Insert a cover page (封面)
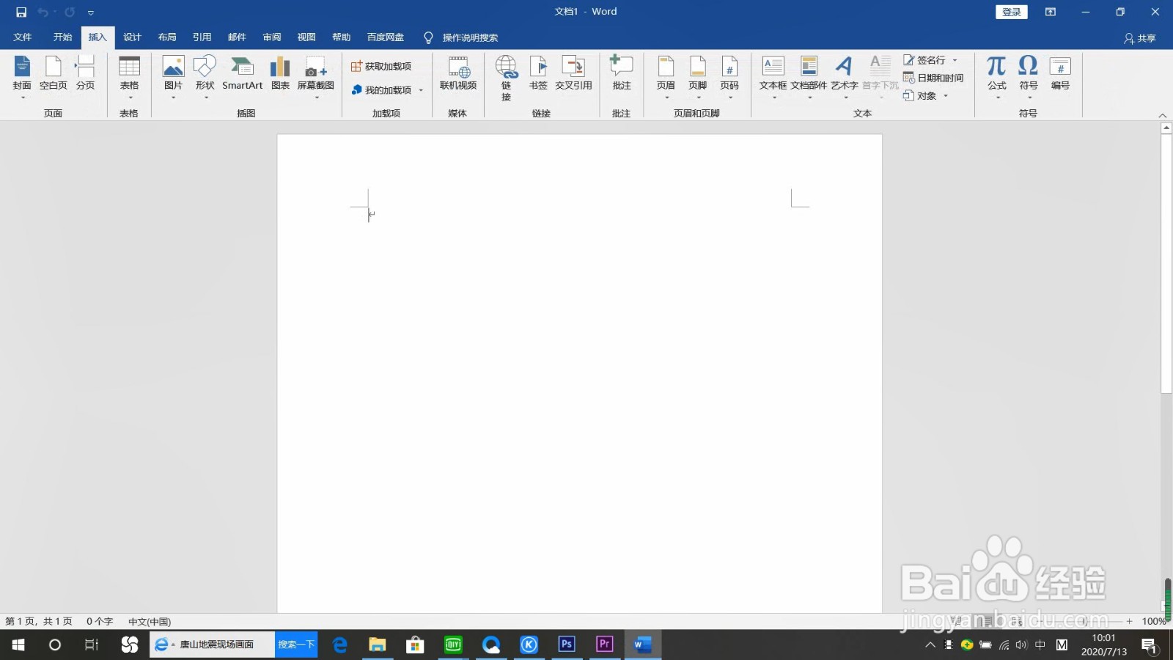Viewport: 1173px width, 660px height. (22, 77)
